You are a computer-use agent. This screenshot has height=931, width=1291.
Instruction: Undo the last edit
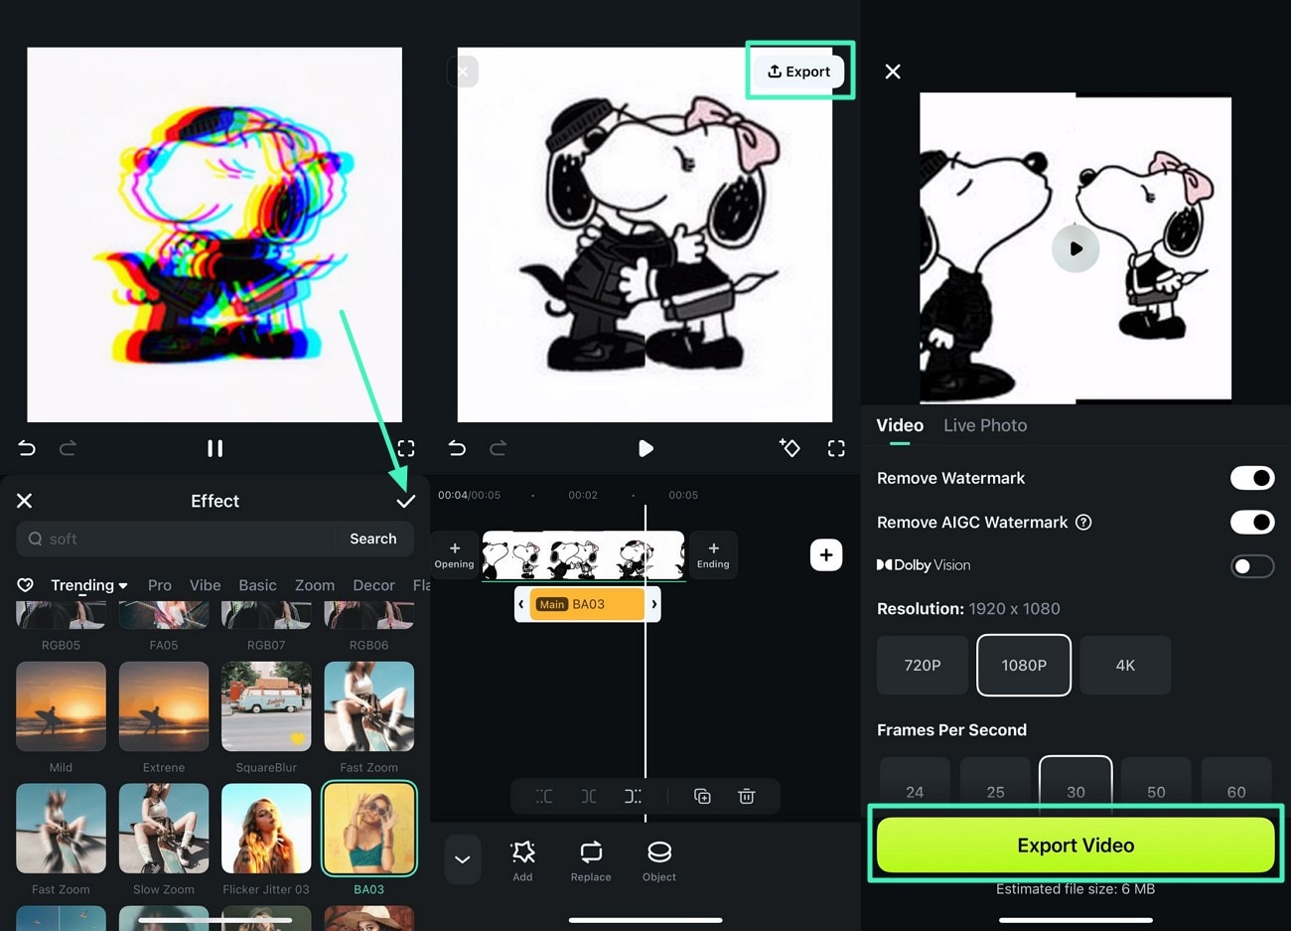[x=27, y=448]
